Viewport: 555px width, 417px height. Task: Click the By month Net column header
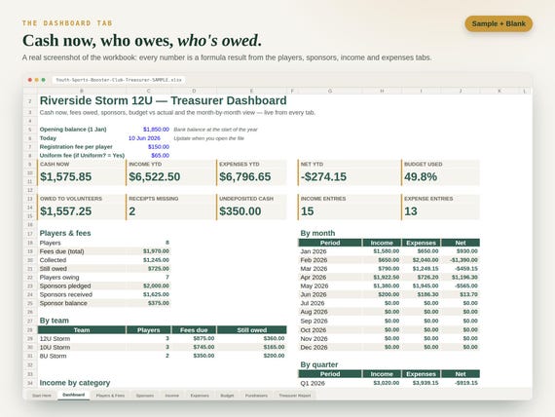pyautogui.click(x=461, y=243)
